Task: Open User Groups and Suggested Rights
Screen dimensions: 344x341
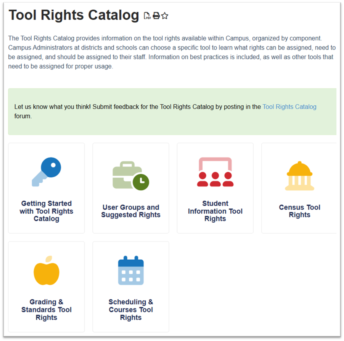Action: 131,211
